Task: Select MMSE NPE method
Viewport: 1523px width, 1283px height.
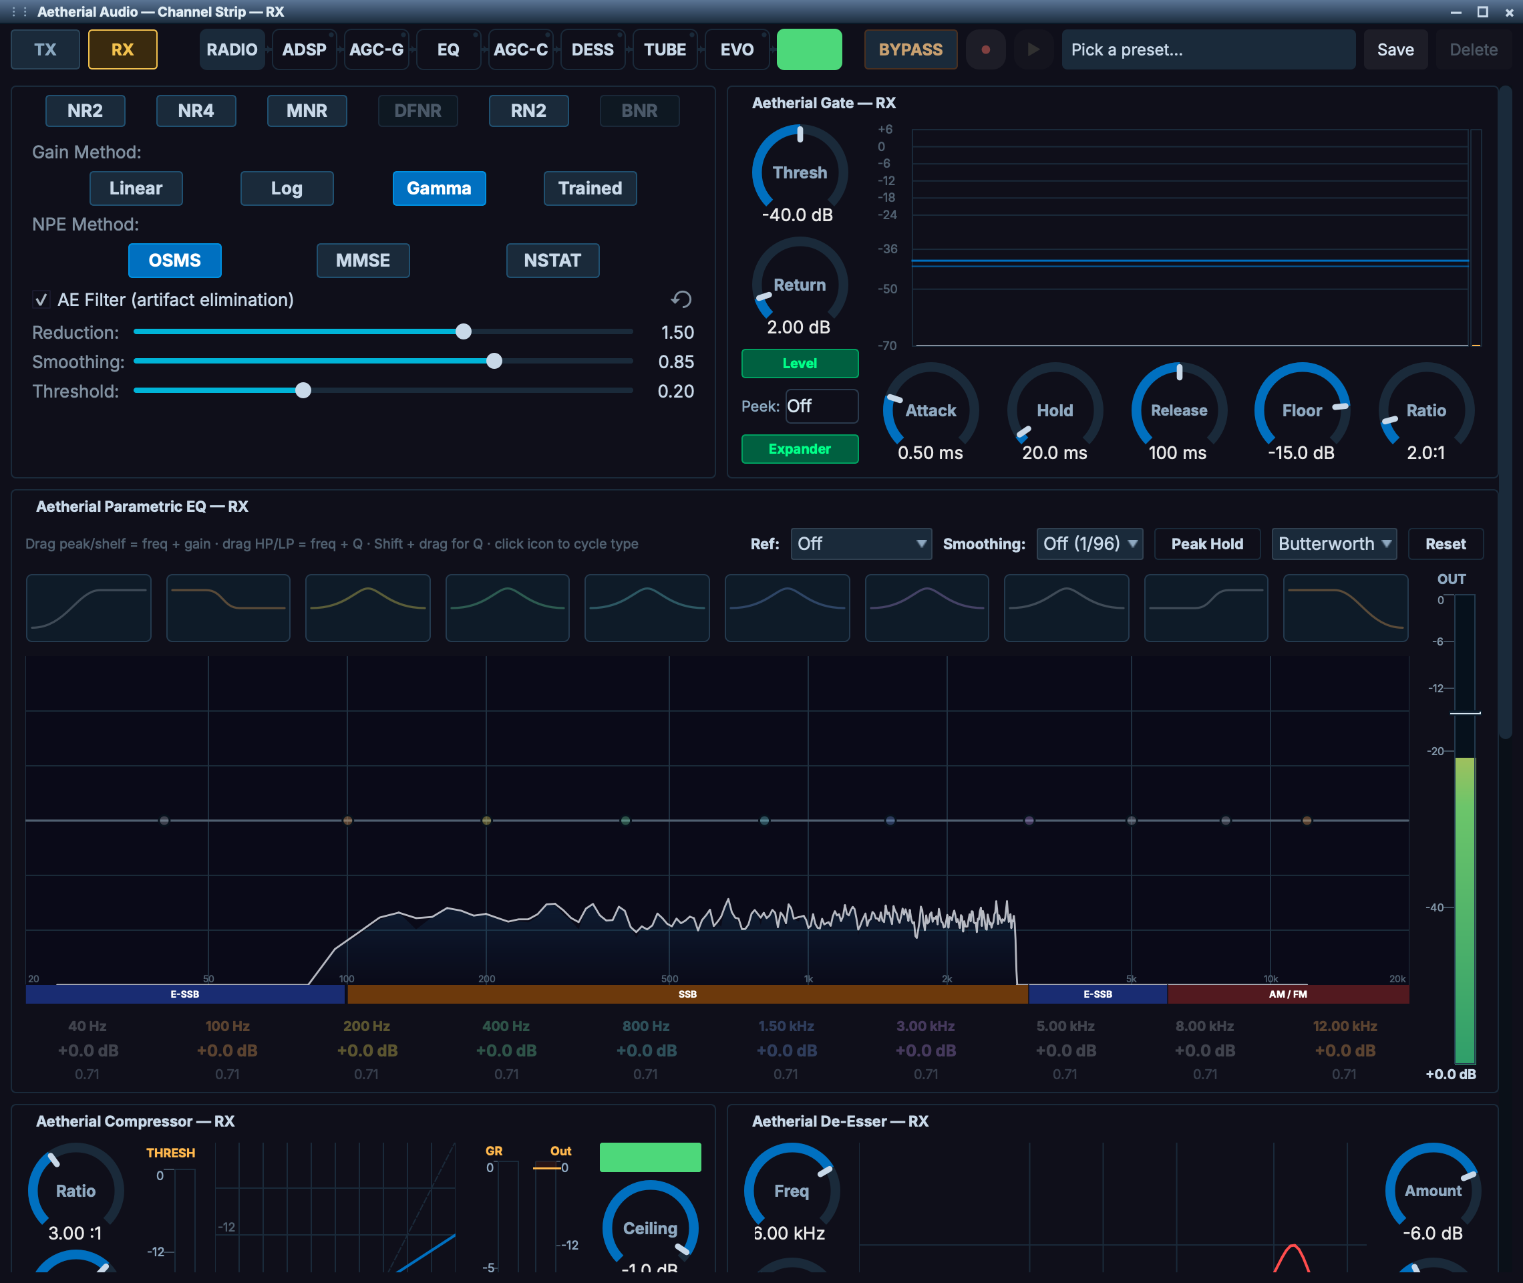Action: click(x=363, y=261)
